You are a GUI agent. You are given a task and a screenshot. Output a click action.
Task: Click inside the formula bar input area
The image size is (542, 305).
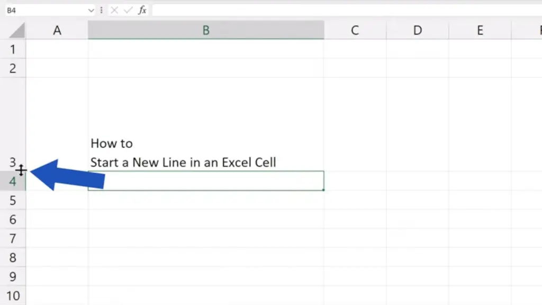click(347, 10)
